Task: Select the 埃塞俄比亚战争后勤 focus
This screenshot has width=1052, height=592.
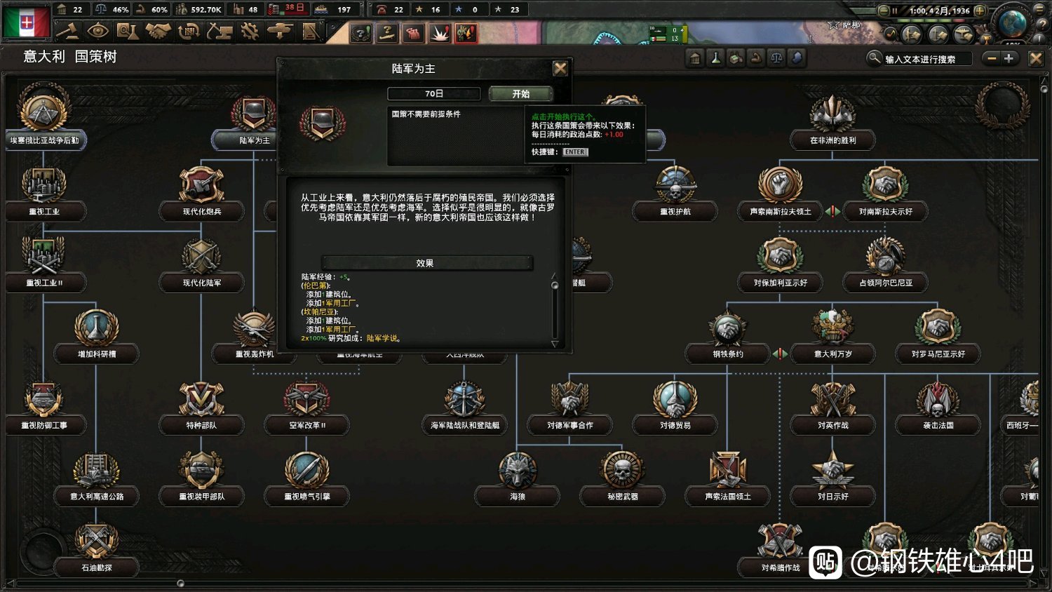Action: (x=44, y=117)
